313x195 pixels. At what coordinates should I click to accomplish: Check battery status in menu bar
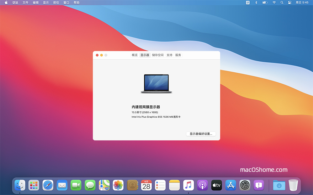pos(265,2)
